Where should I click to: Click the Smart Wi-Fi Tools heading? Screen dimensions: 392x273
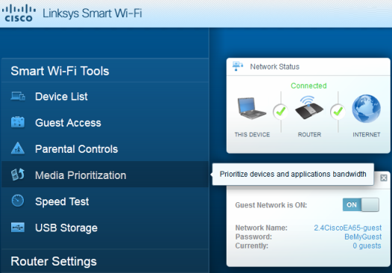coord(60,71)
